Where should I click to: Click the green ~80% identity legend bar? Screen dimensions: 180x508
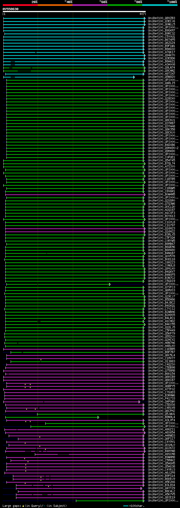point(125,5)
